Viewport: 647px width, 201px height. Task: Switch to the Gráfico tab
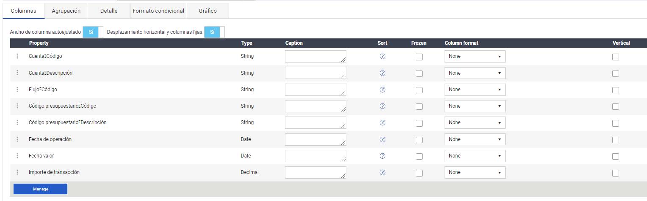(207, 11)
